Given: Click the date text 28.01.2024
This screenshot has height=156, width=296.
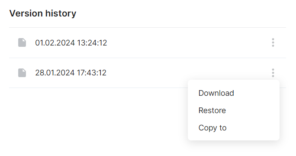Looking at the screenshot, I should [x=55, y=73].
